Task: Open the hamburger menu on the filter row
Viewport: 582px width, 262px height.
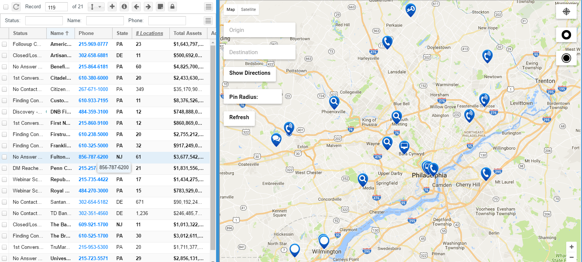Action: 208,21
